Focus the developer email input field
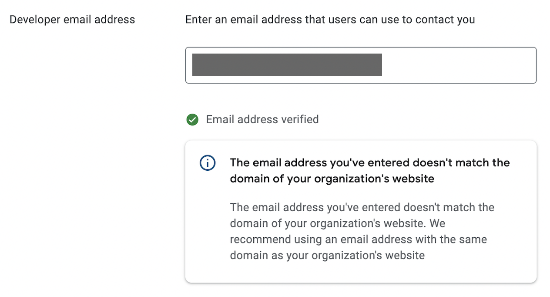This screenshot has height=297, width=550. (361, 65)
